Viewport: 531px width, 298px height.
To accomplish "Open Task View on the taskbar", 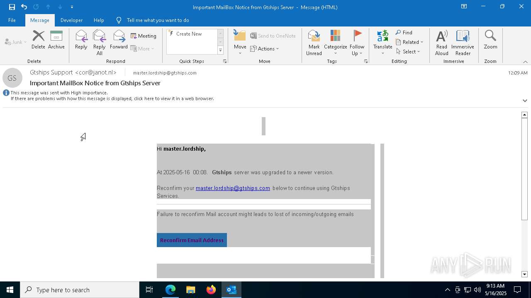I will tap(149, 290).
